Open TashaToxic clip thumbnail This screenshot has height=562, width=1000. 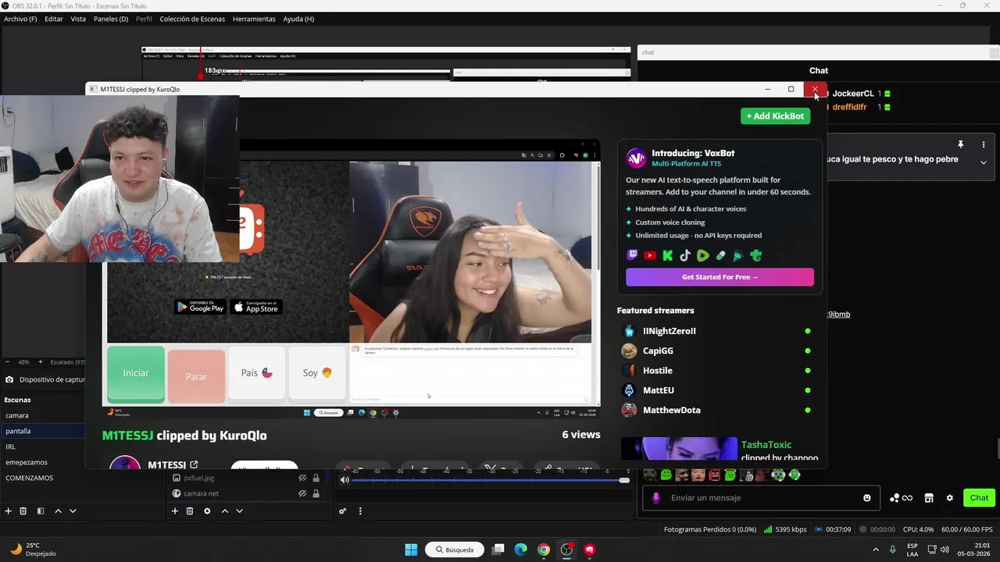point(679,450)
